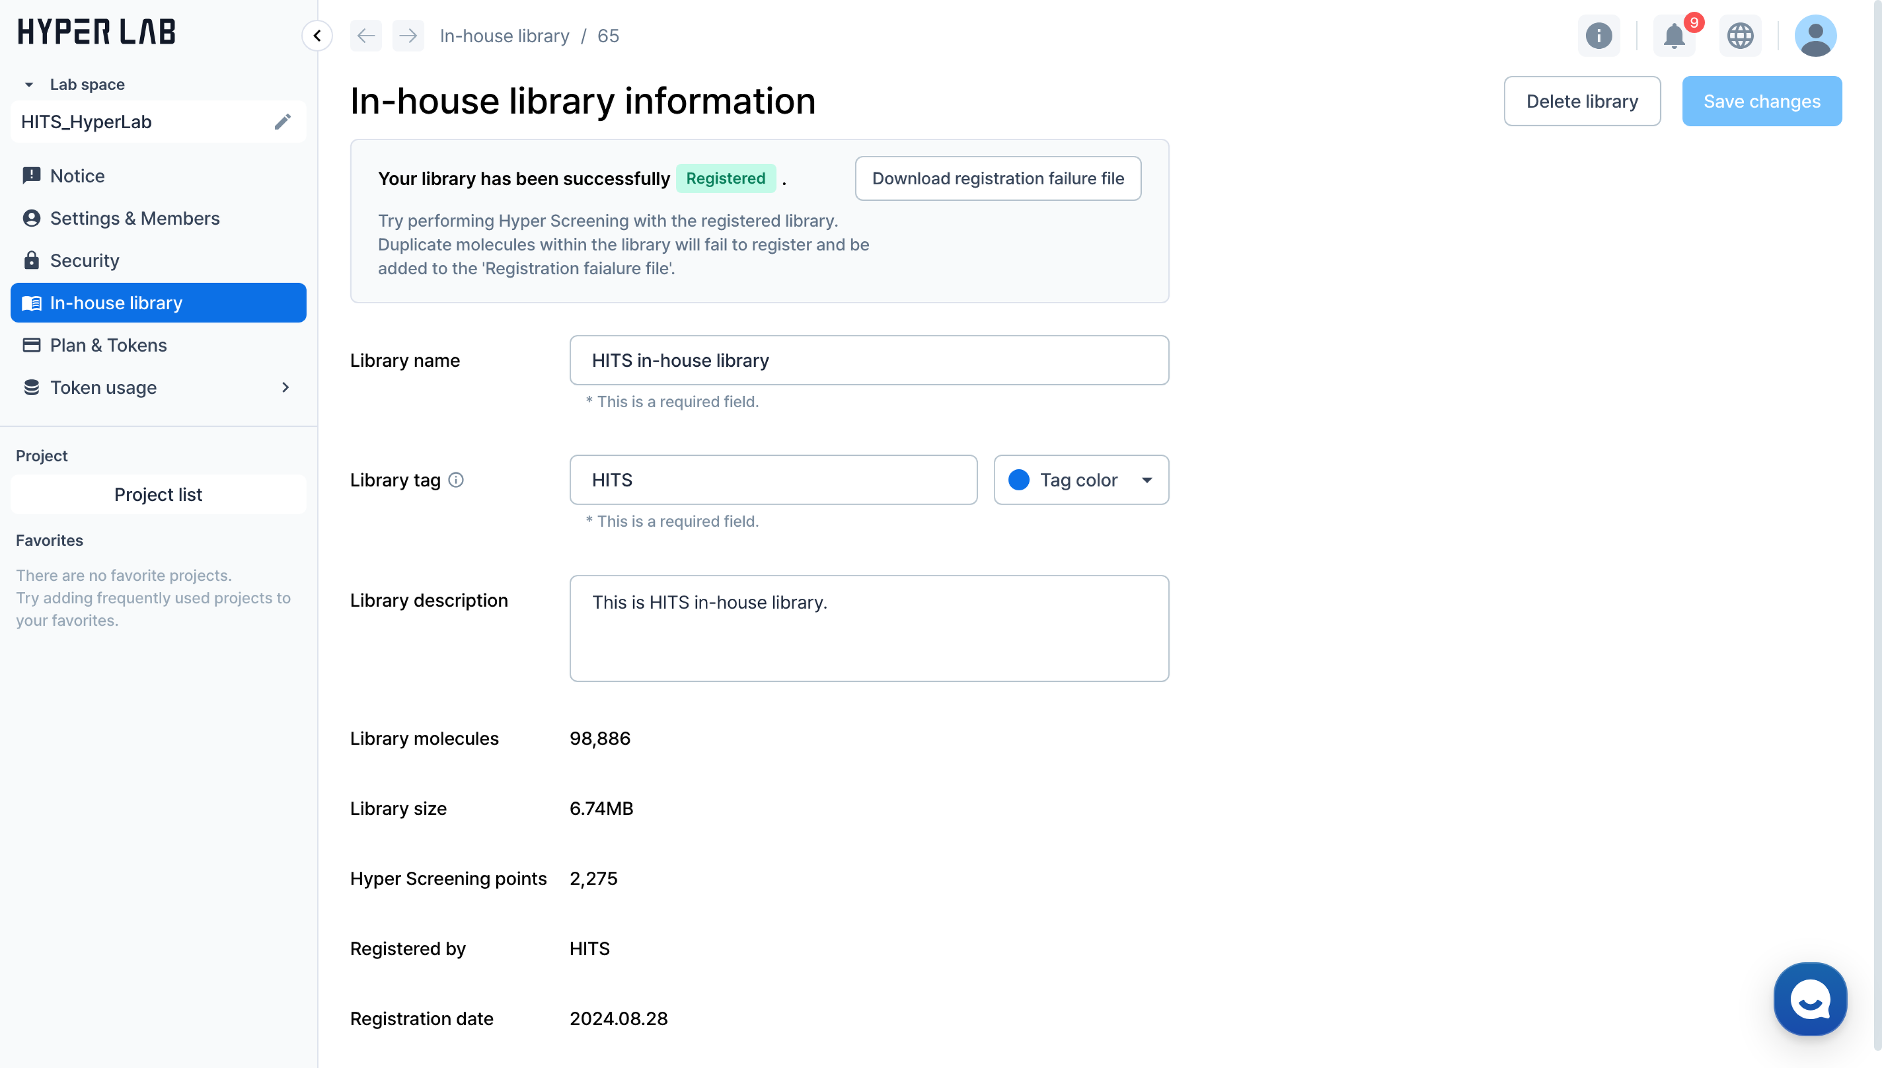Open the user profile avatar
The height and width of the screenshot is (1068, 1882).
(x=1814, y=35)
